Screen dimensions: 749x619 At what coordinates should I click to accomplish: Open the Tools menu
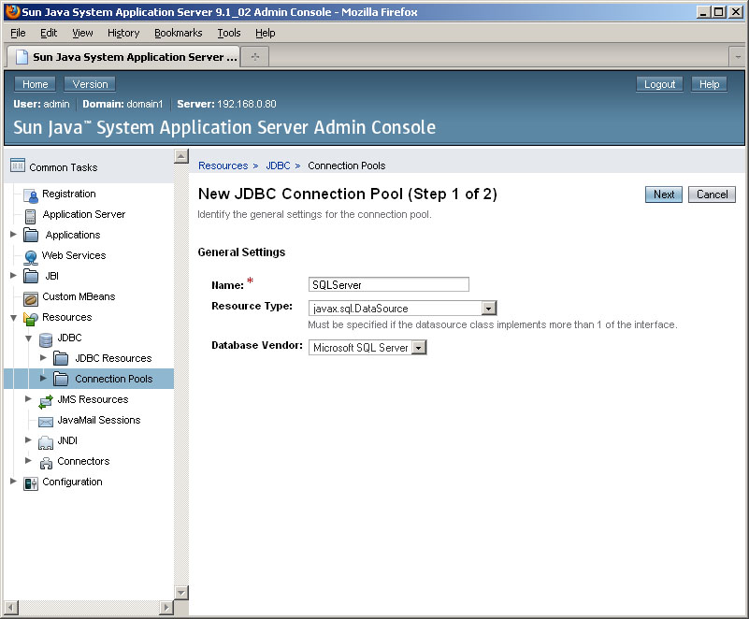click(229, 33)
